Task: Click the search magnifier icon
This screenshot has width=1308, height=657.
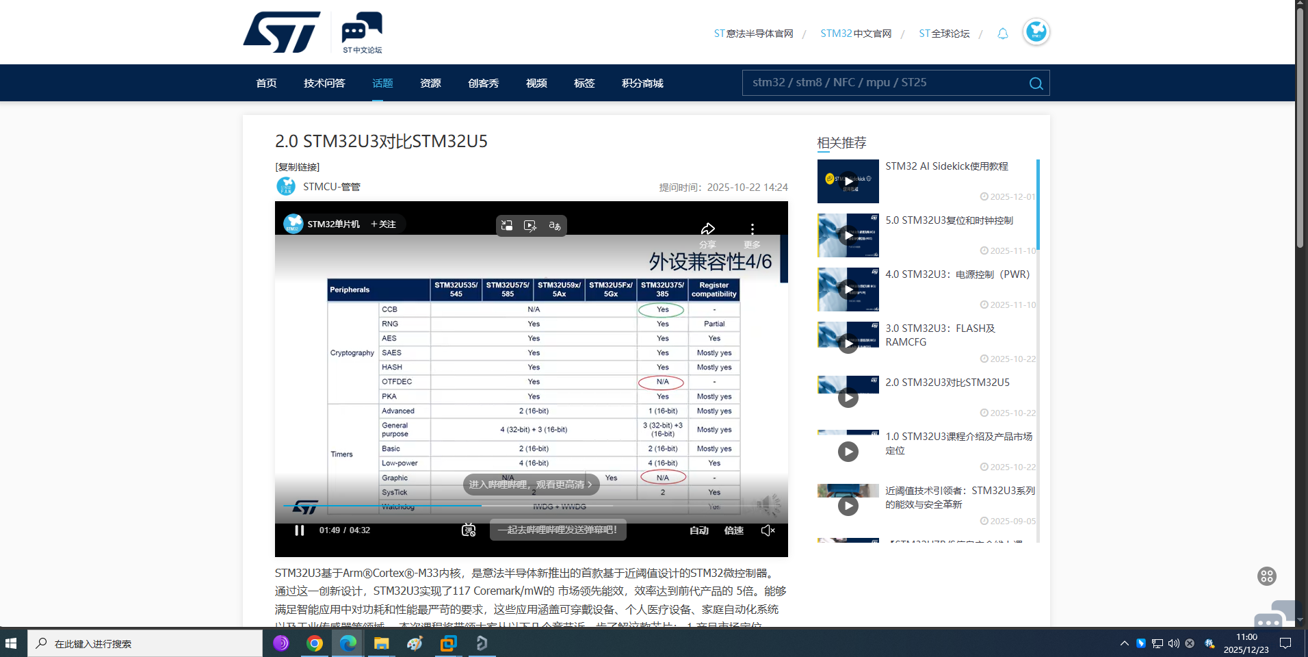Action: [1036, 83]
